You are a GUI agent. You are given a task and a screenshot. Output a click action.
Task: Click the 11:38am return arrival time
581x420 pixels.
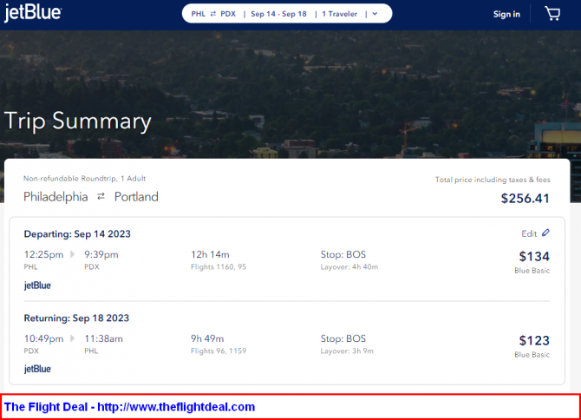click(x=103, y=338)
